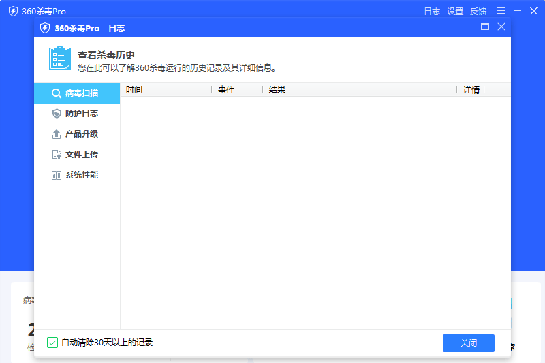The image size is (545, 363).
Task: Open 设置 in the main window
Action: coord(455,12)
